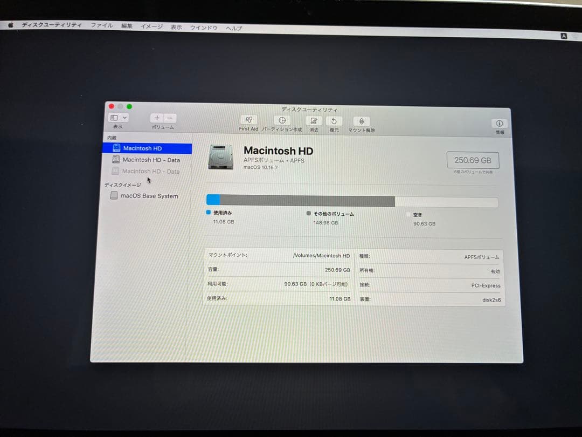The image size is (582, 437).
Task: Add an APFS volume with the + icon
Action: click(156, 118)
